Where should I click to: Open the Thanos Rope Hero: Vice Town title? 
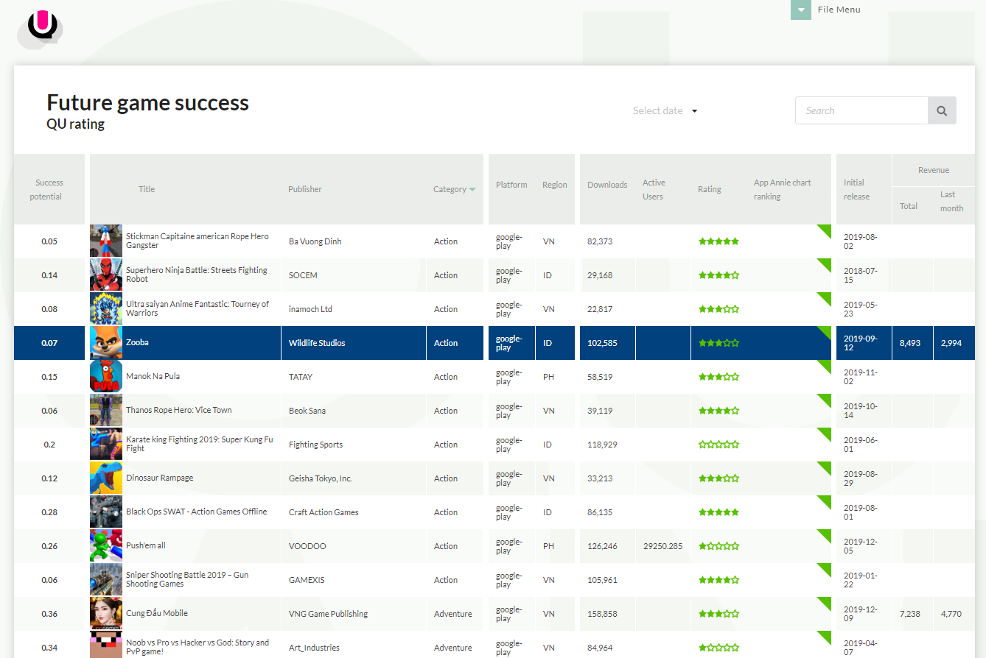[178, 411]
